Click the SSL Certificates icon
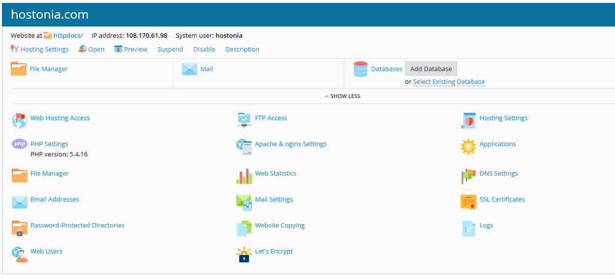 (469, 202)
